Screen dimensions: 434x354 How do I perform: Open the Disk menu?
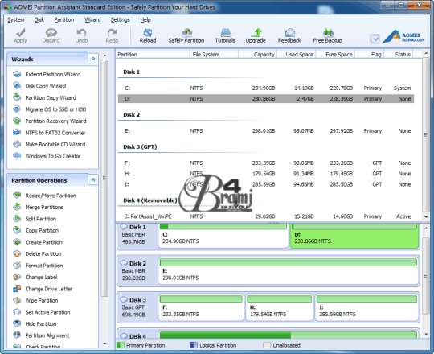click(39, 19)
